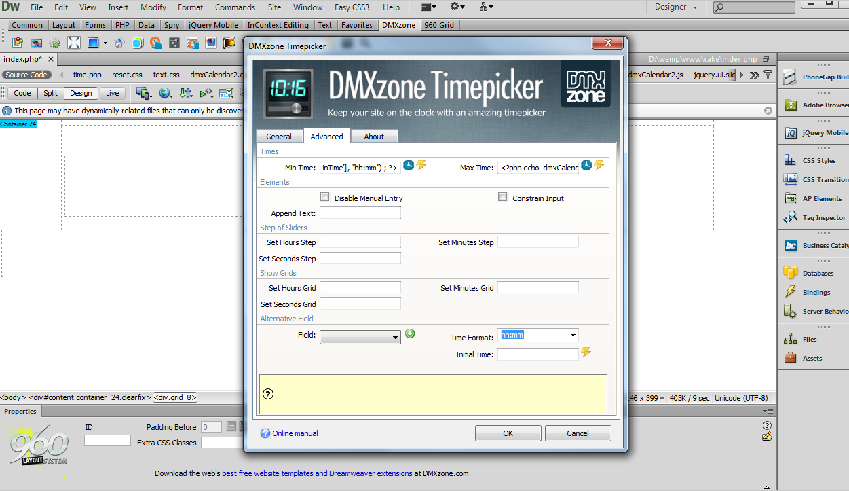849x491 pixels.
Task: Switch to Code view
Action: tap(22, 94)
